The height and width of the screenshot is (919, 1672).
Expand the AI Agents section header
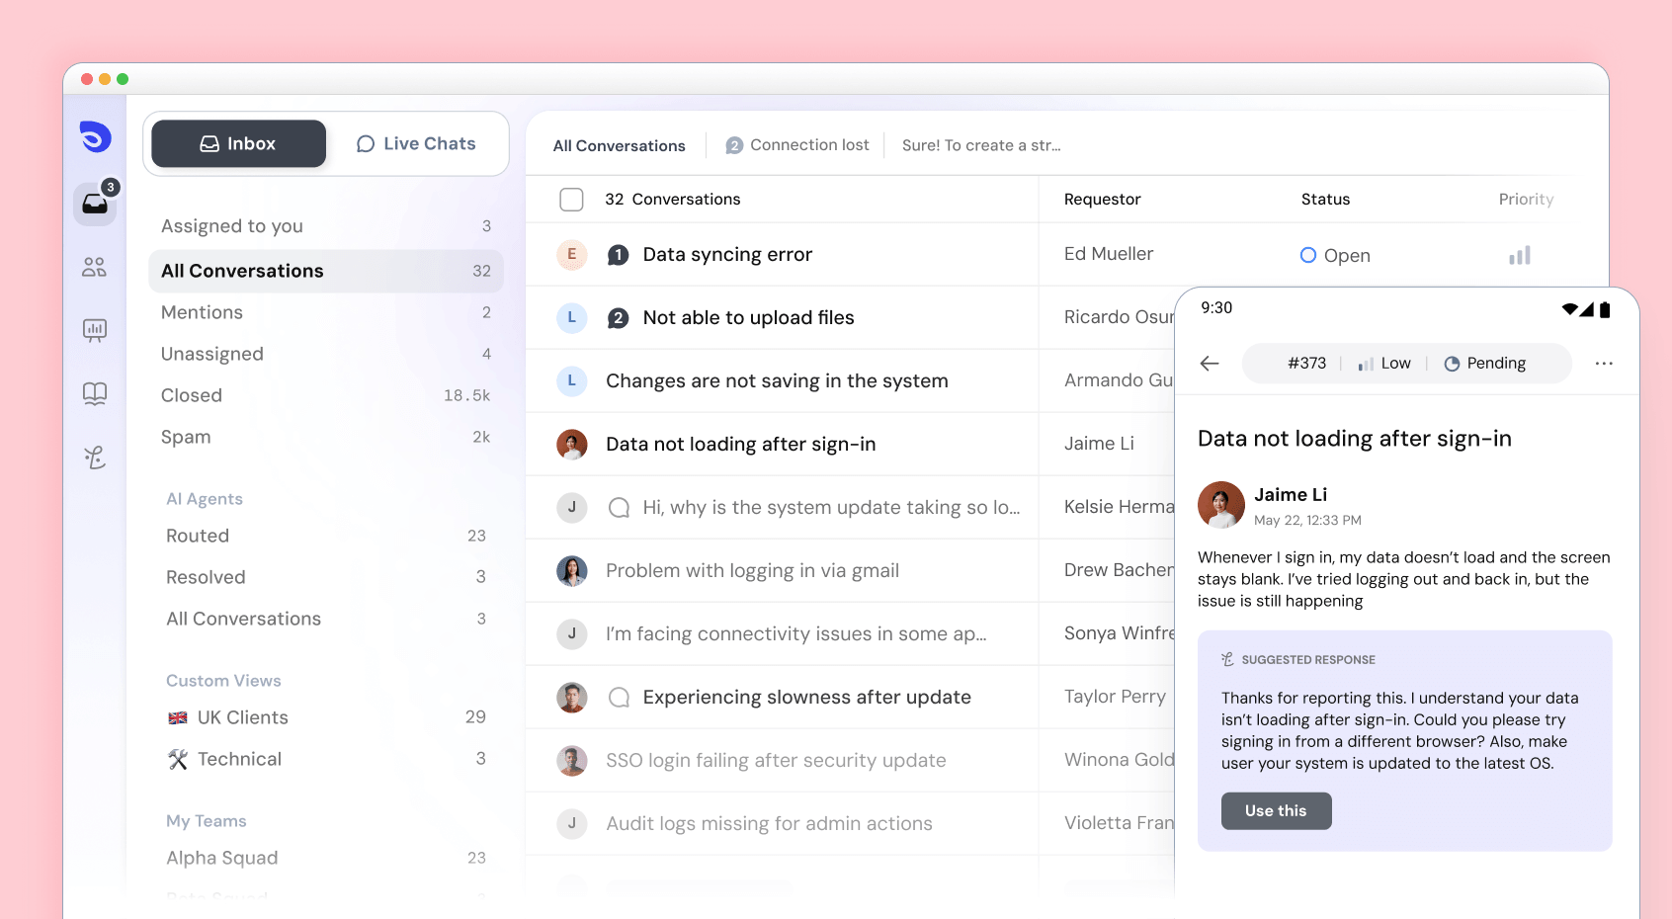[205, 499]
